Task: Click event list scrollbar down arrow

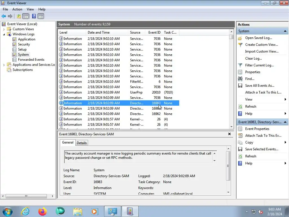Action: pos(231,127)
